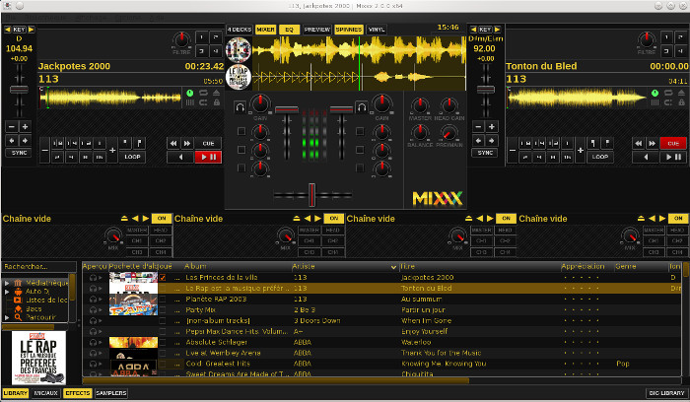690x402 pixels.
Task: Click the left deck SYNC button
Action: [19, 153]
